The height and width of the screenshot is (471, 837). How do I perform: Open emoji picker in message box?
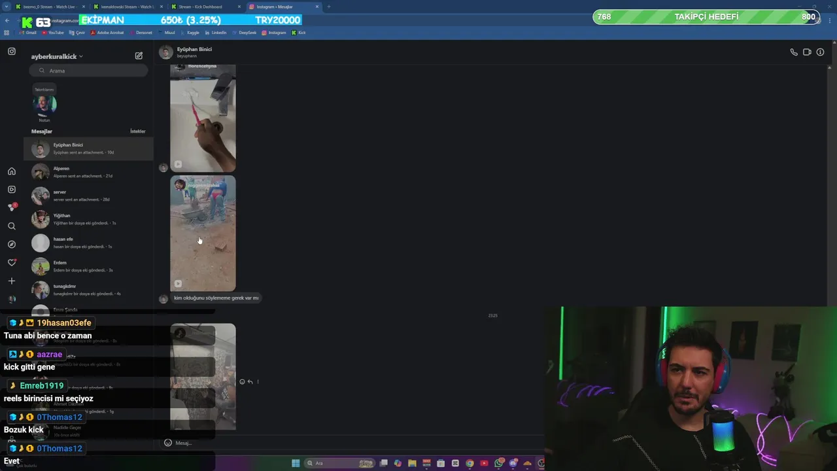[168, 443]
